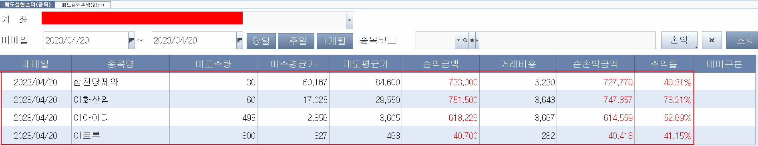Click net profit 40,418
758x146 pixels.
(621, 136)
